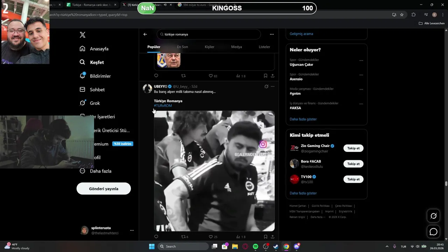Open Sohbet messages
Screen dimensions: 448x252
(x=92, y=90)
